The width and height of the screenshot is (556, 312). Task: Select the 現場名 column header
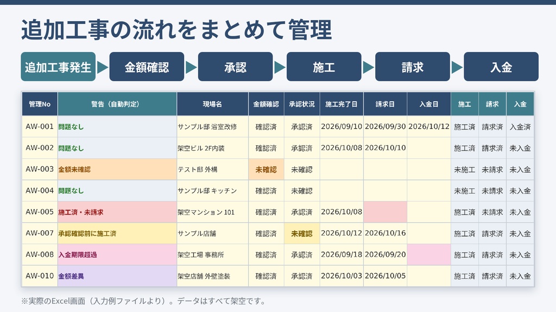point(212,104)
